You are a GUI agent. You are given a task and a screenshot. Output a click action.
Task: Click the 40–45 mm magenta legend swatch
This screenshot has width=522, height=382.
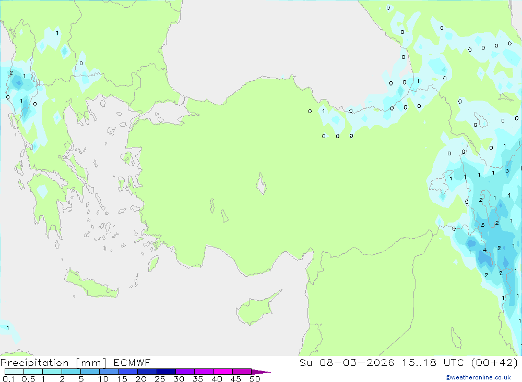click(223, 372)
